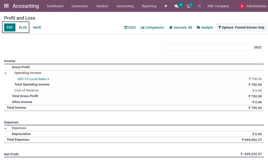
Task: Switch report format to XLSX
Action: [x=23, y=27]
